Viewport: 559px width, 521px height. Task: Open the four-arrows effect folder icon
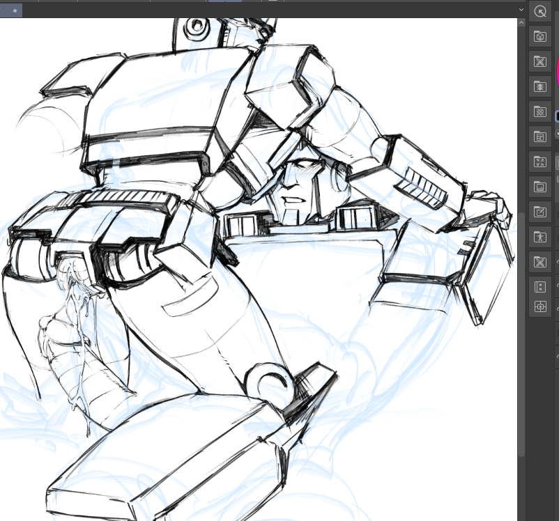[540, 162]
